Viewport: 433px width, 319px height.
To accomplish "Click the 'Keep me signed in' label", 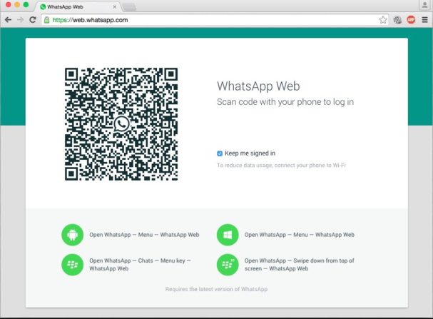I will 250,153.
